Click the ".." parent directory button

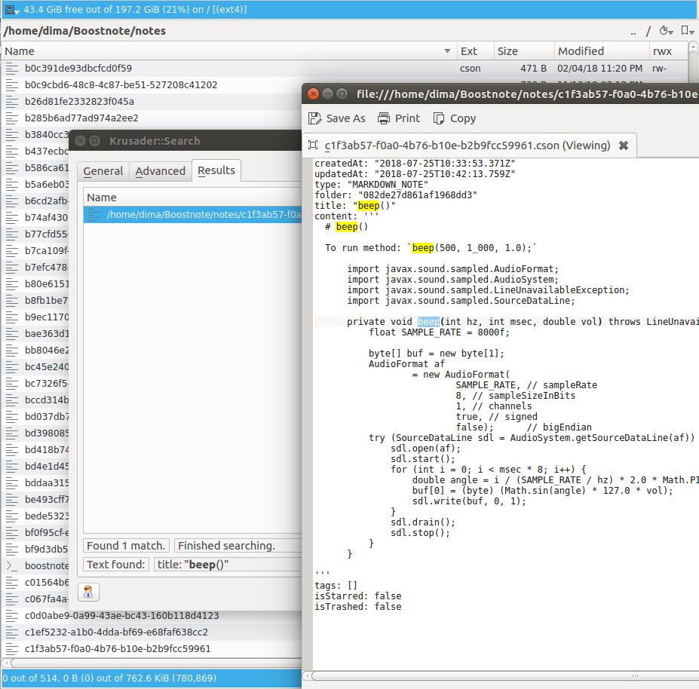pos(633,31)
